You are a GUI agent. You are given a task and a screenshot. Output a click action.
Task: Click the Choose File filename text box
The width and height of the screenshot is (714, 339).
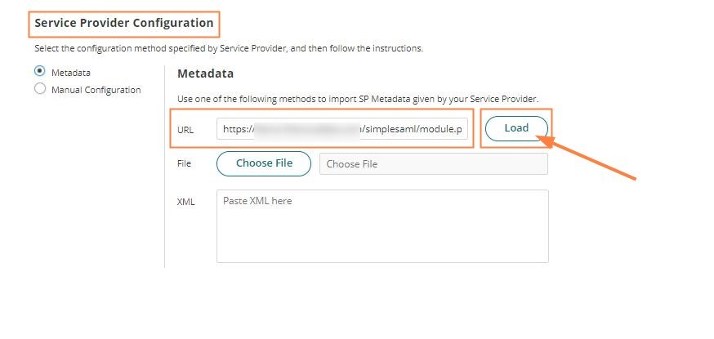point(433,163)
